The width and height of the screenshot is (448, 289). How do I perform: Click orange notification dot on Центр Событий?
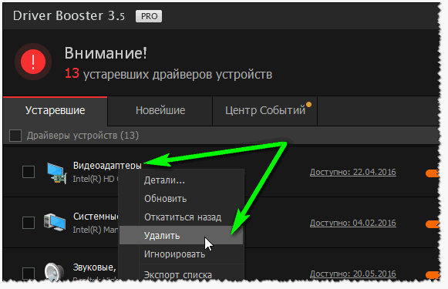pyautogui.click(x=308, y=105)
